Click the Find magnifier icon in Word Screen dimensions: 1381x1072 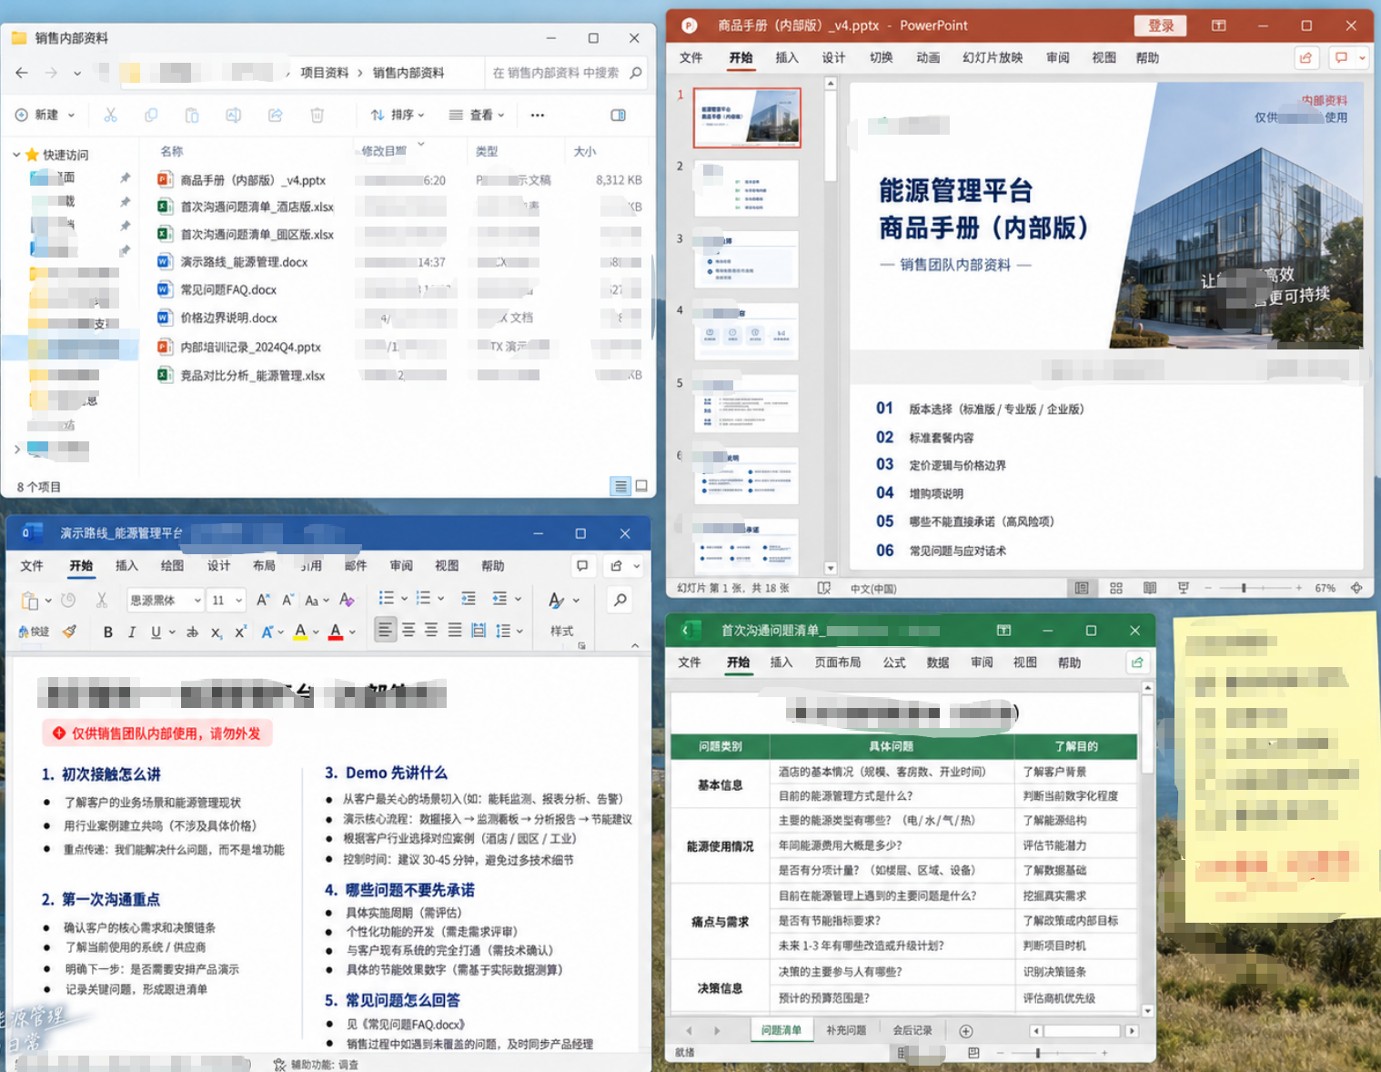620,600
